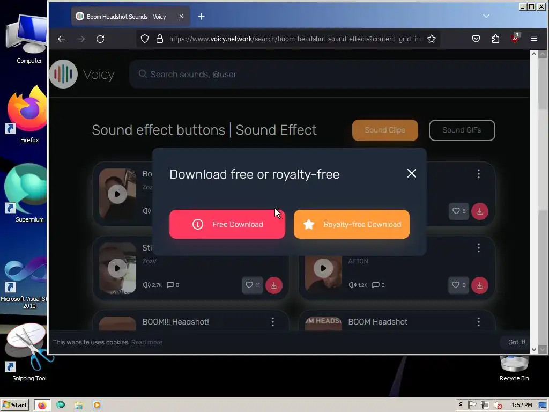Click the address bar URL

coord(296,39)
